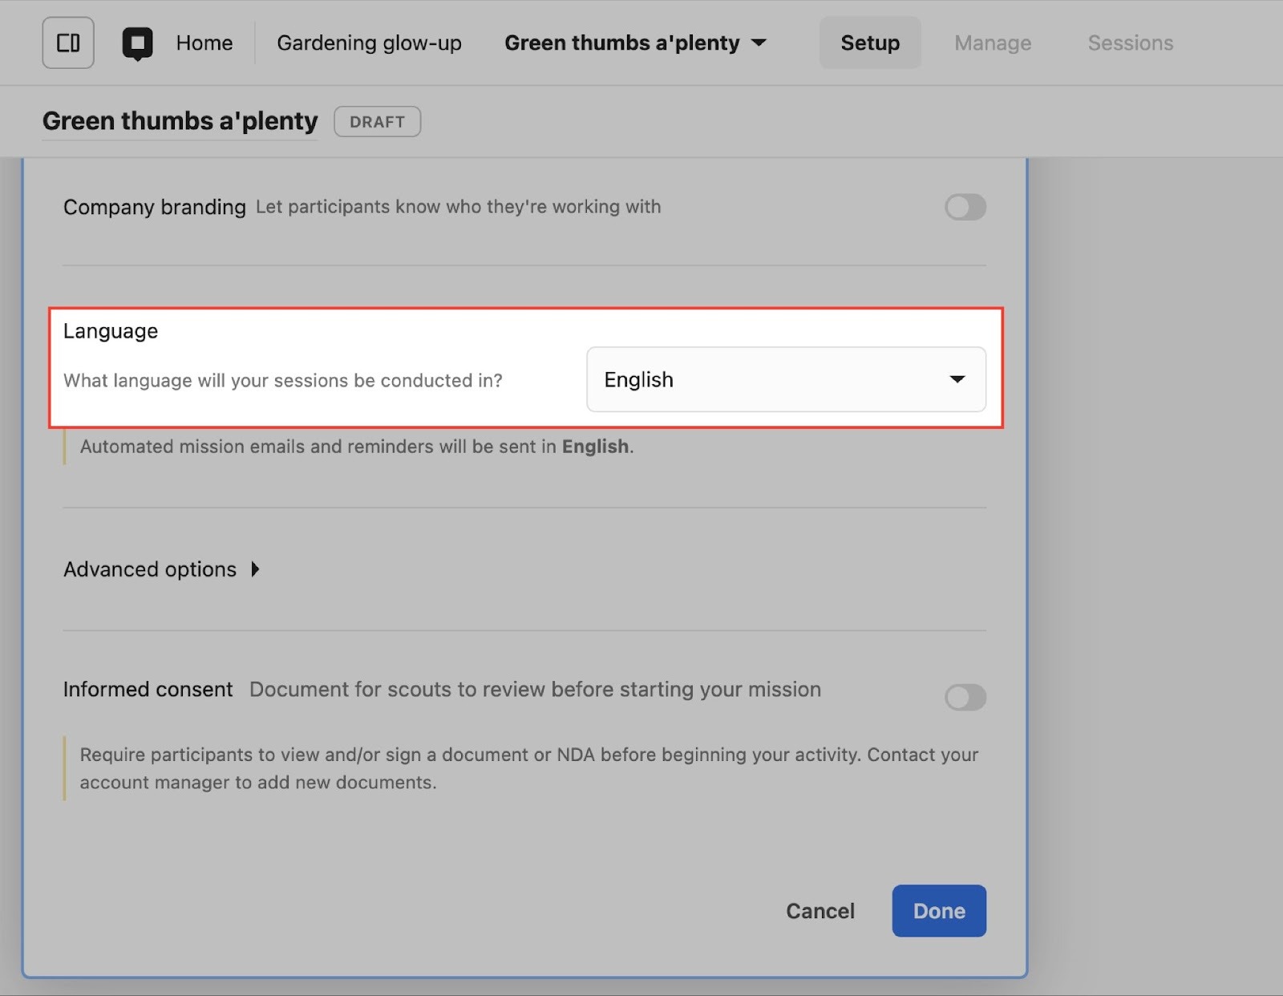Viewport: 1283px width, 996px height.
Task: Navigate to Home
Action: (x=204, y=43)
